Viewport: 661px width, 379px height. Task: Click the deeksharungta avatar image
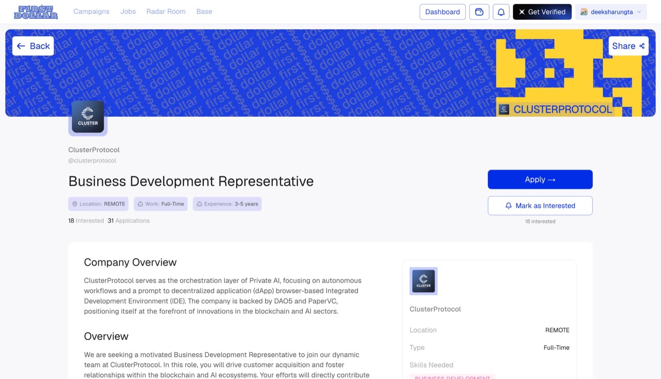coord(584,12)
